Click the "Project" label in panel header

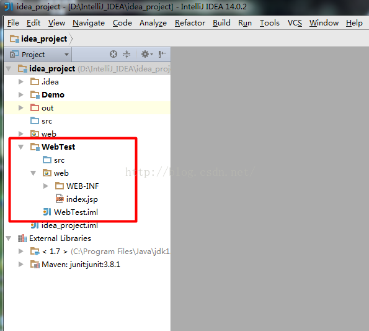pos(33,55)
